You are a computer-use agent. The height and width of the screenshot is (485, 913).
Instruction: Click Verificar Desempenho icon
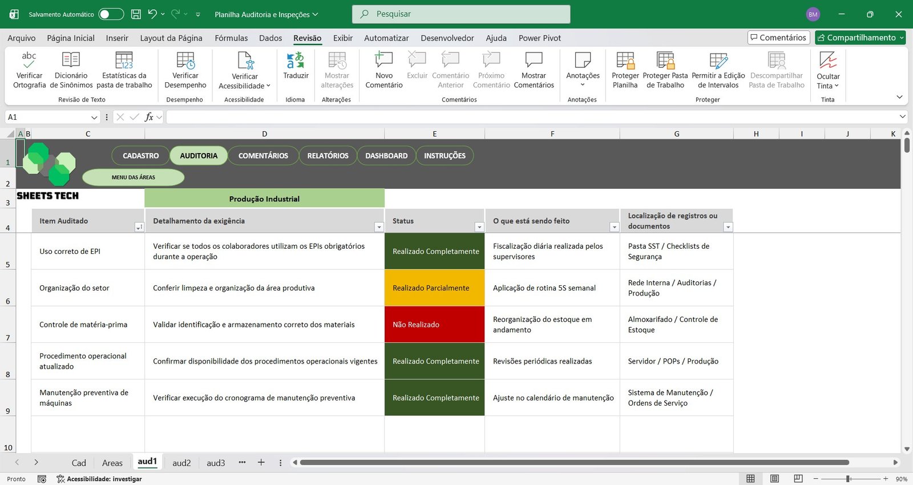tap(185, 60)
